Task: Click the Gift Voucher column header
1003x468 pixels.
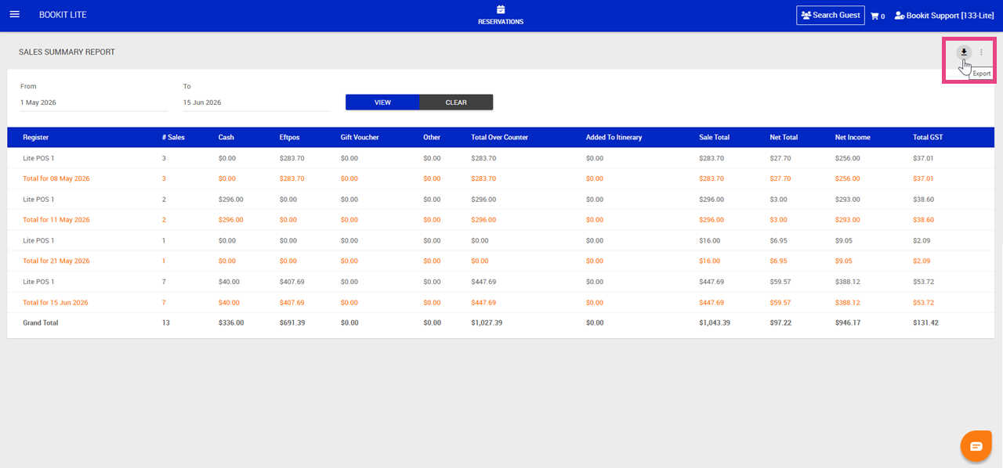Action: pyautogui.click(x=360, y=138)
